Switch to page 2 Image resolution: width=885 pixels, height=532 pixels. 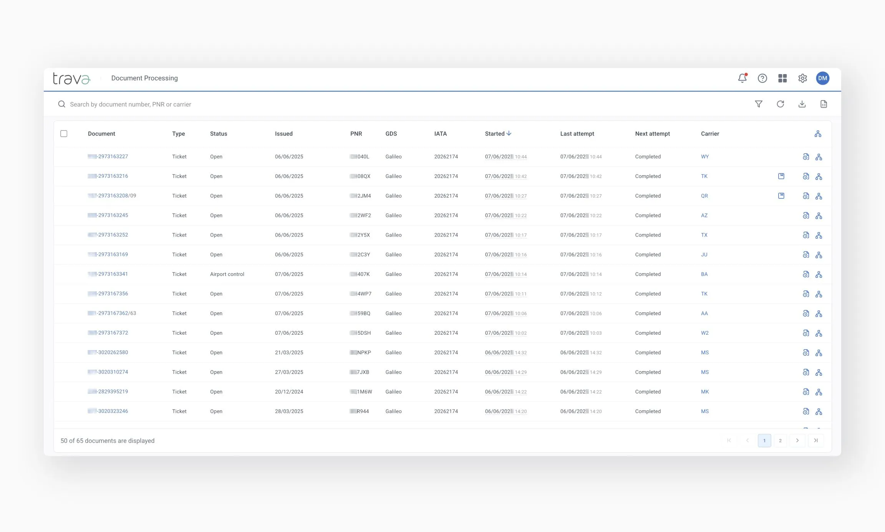coord(780,440)
